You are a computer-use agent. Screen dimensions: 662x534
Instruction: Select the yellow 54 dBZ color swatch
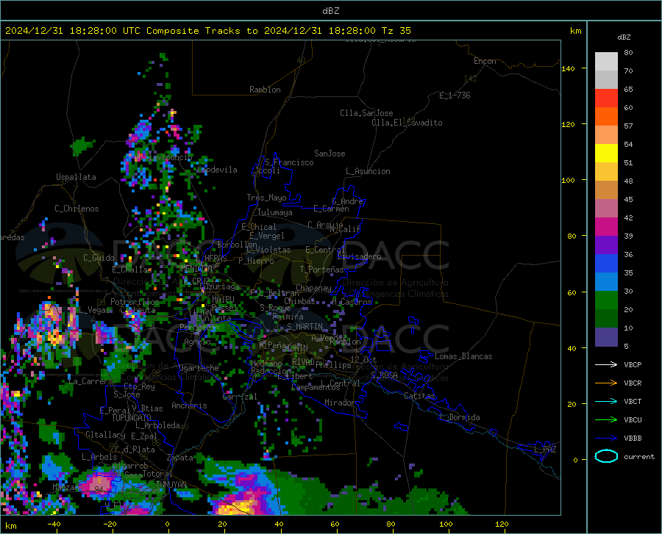coord(606,154)
